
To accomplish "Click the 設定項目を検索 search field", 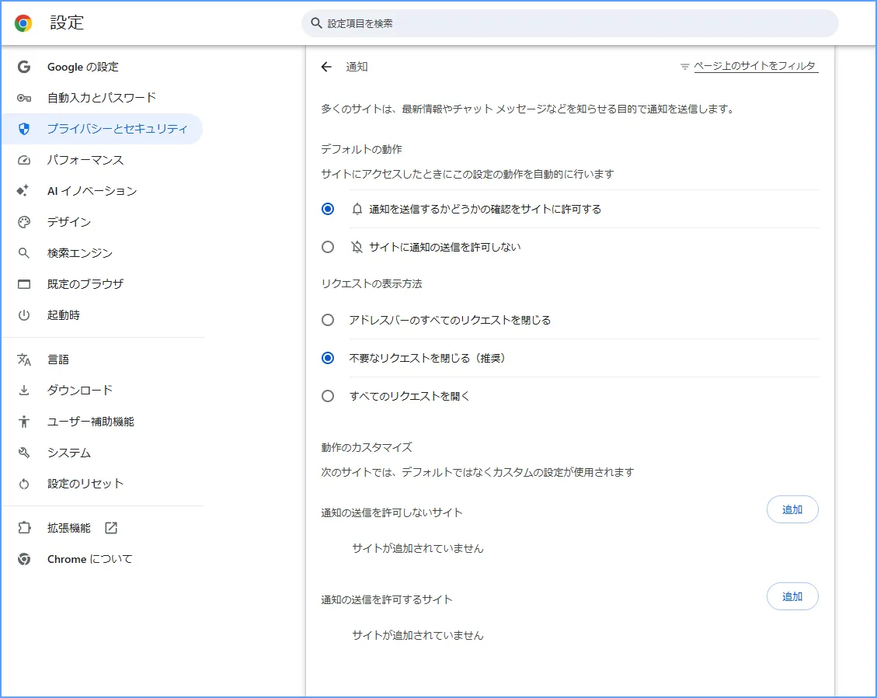I will (x=570, y=23).
